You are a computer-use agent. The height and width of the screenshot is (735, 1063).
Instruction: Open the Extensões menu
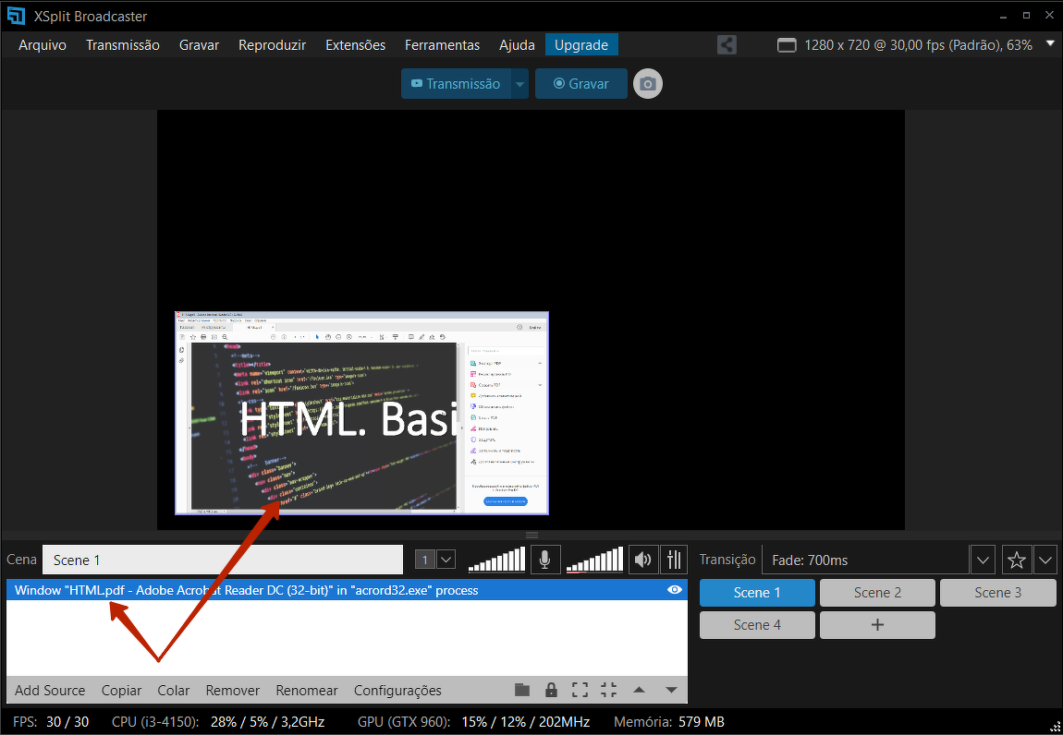[x=355, y=44]
